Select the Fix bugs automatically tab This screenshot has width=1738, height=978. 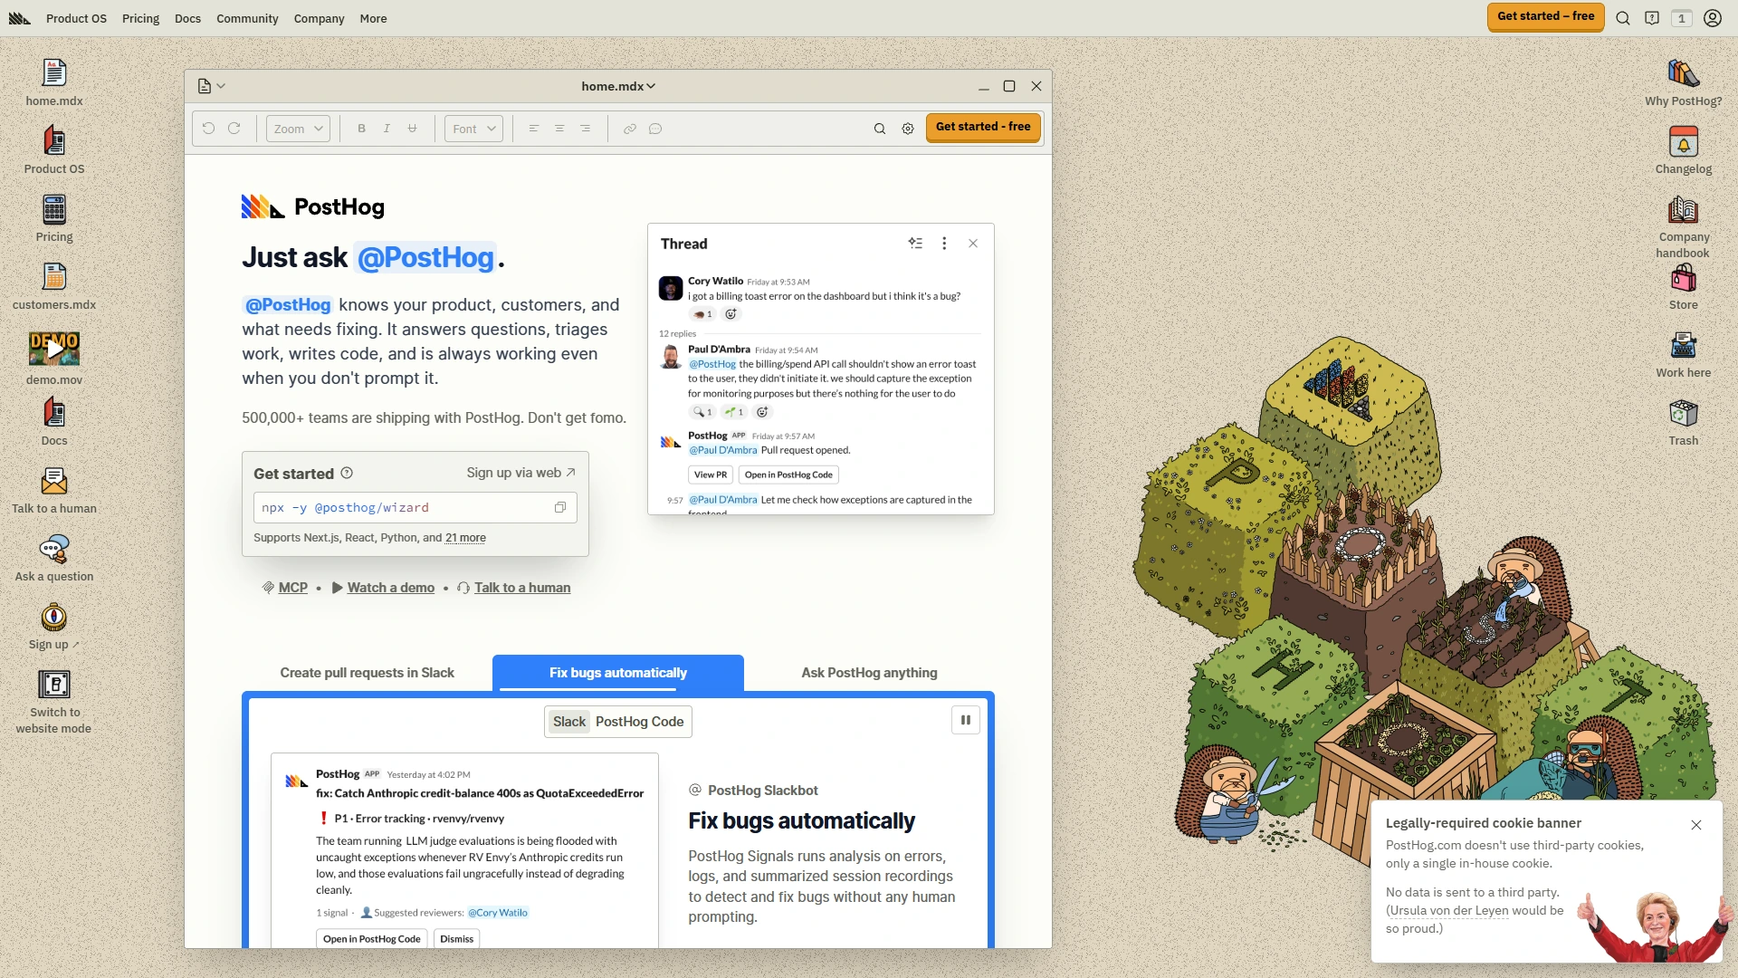(618, 673)
